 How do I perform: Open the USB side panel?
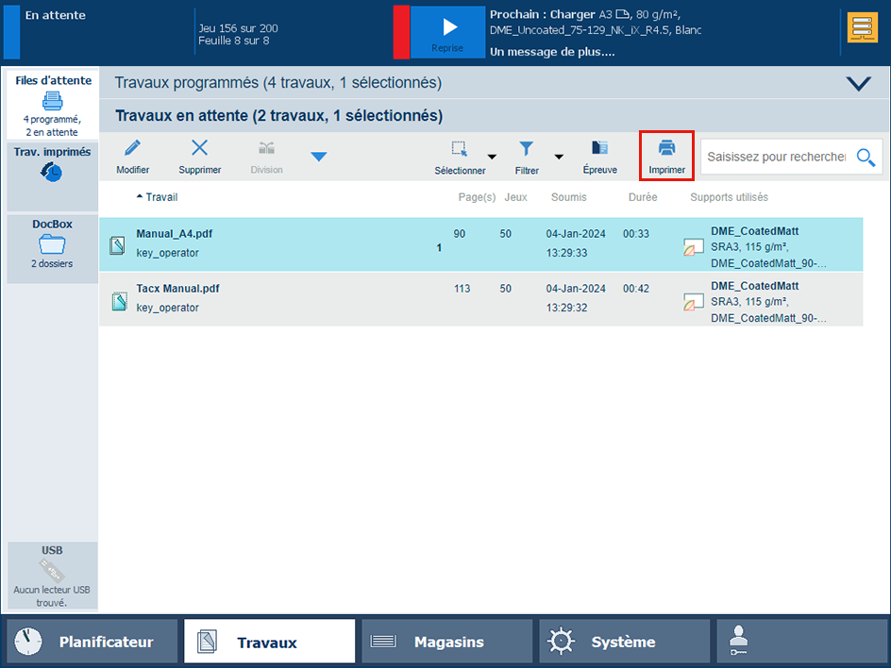click(52, 576)
